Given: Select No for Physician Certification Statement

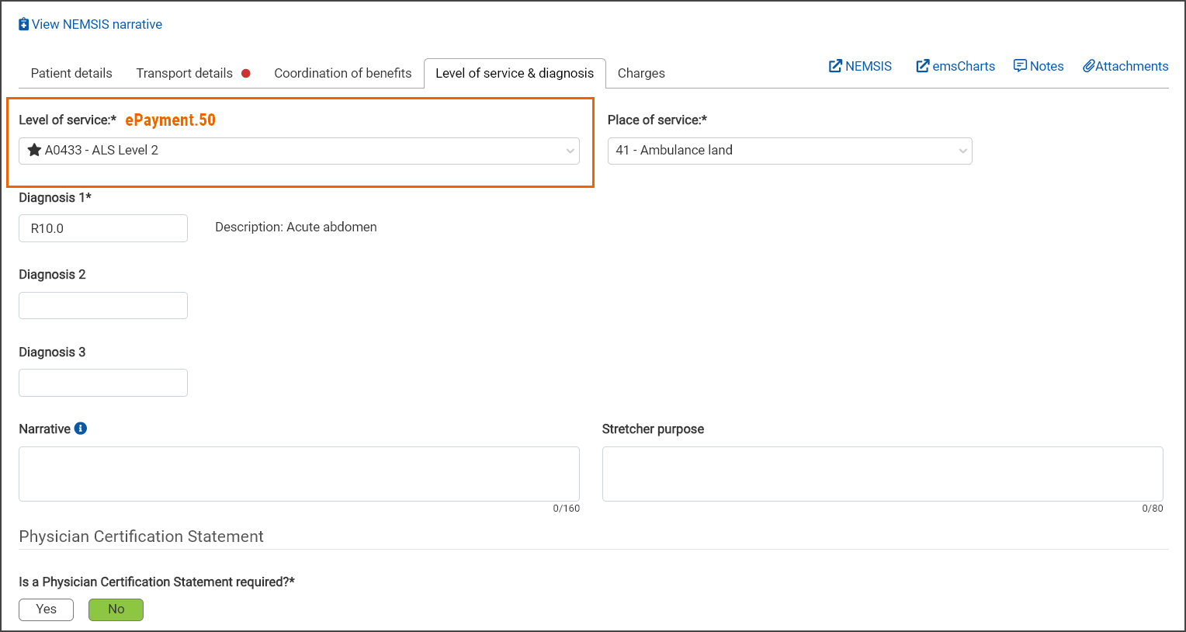Looking at the screenshot, I should [x=116, y=609].
